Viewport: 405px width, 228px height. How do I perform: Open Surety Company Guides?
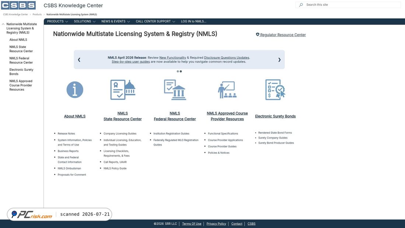point(273,138)
